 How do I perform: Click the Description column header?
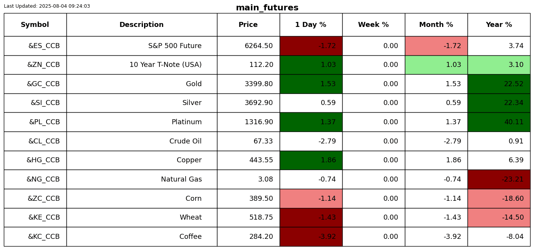[x=141, y=25]
